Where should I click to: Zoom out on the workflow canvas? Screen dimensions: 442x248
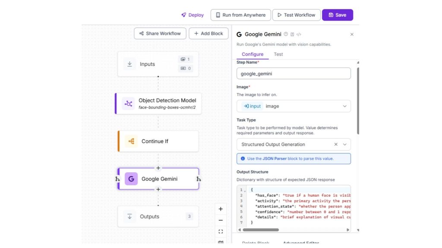[x=221, y=220]
